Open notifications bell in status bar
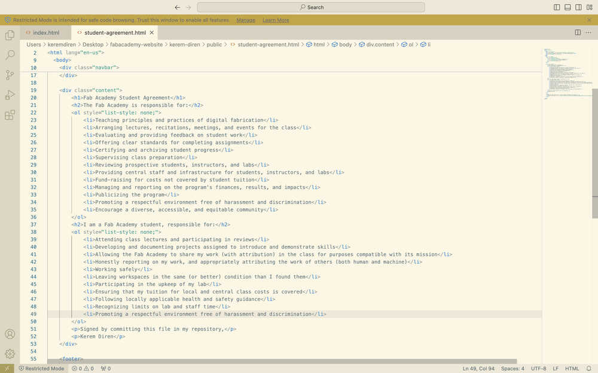The width and height of the screenshot is (598, 373). [589, 368]
